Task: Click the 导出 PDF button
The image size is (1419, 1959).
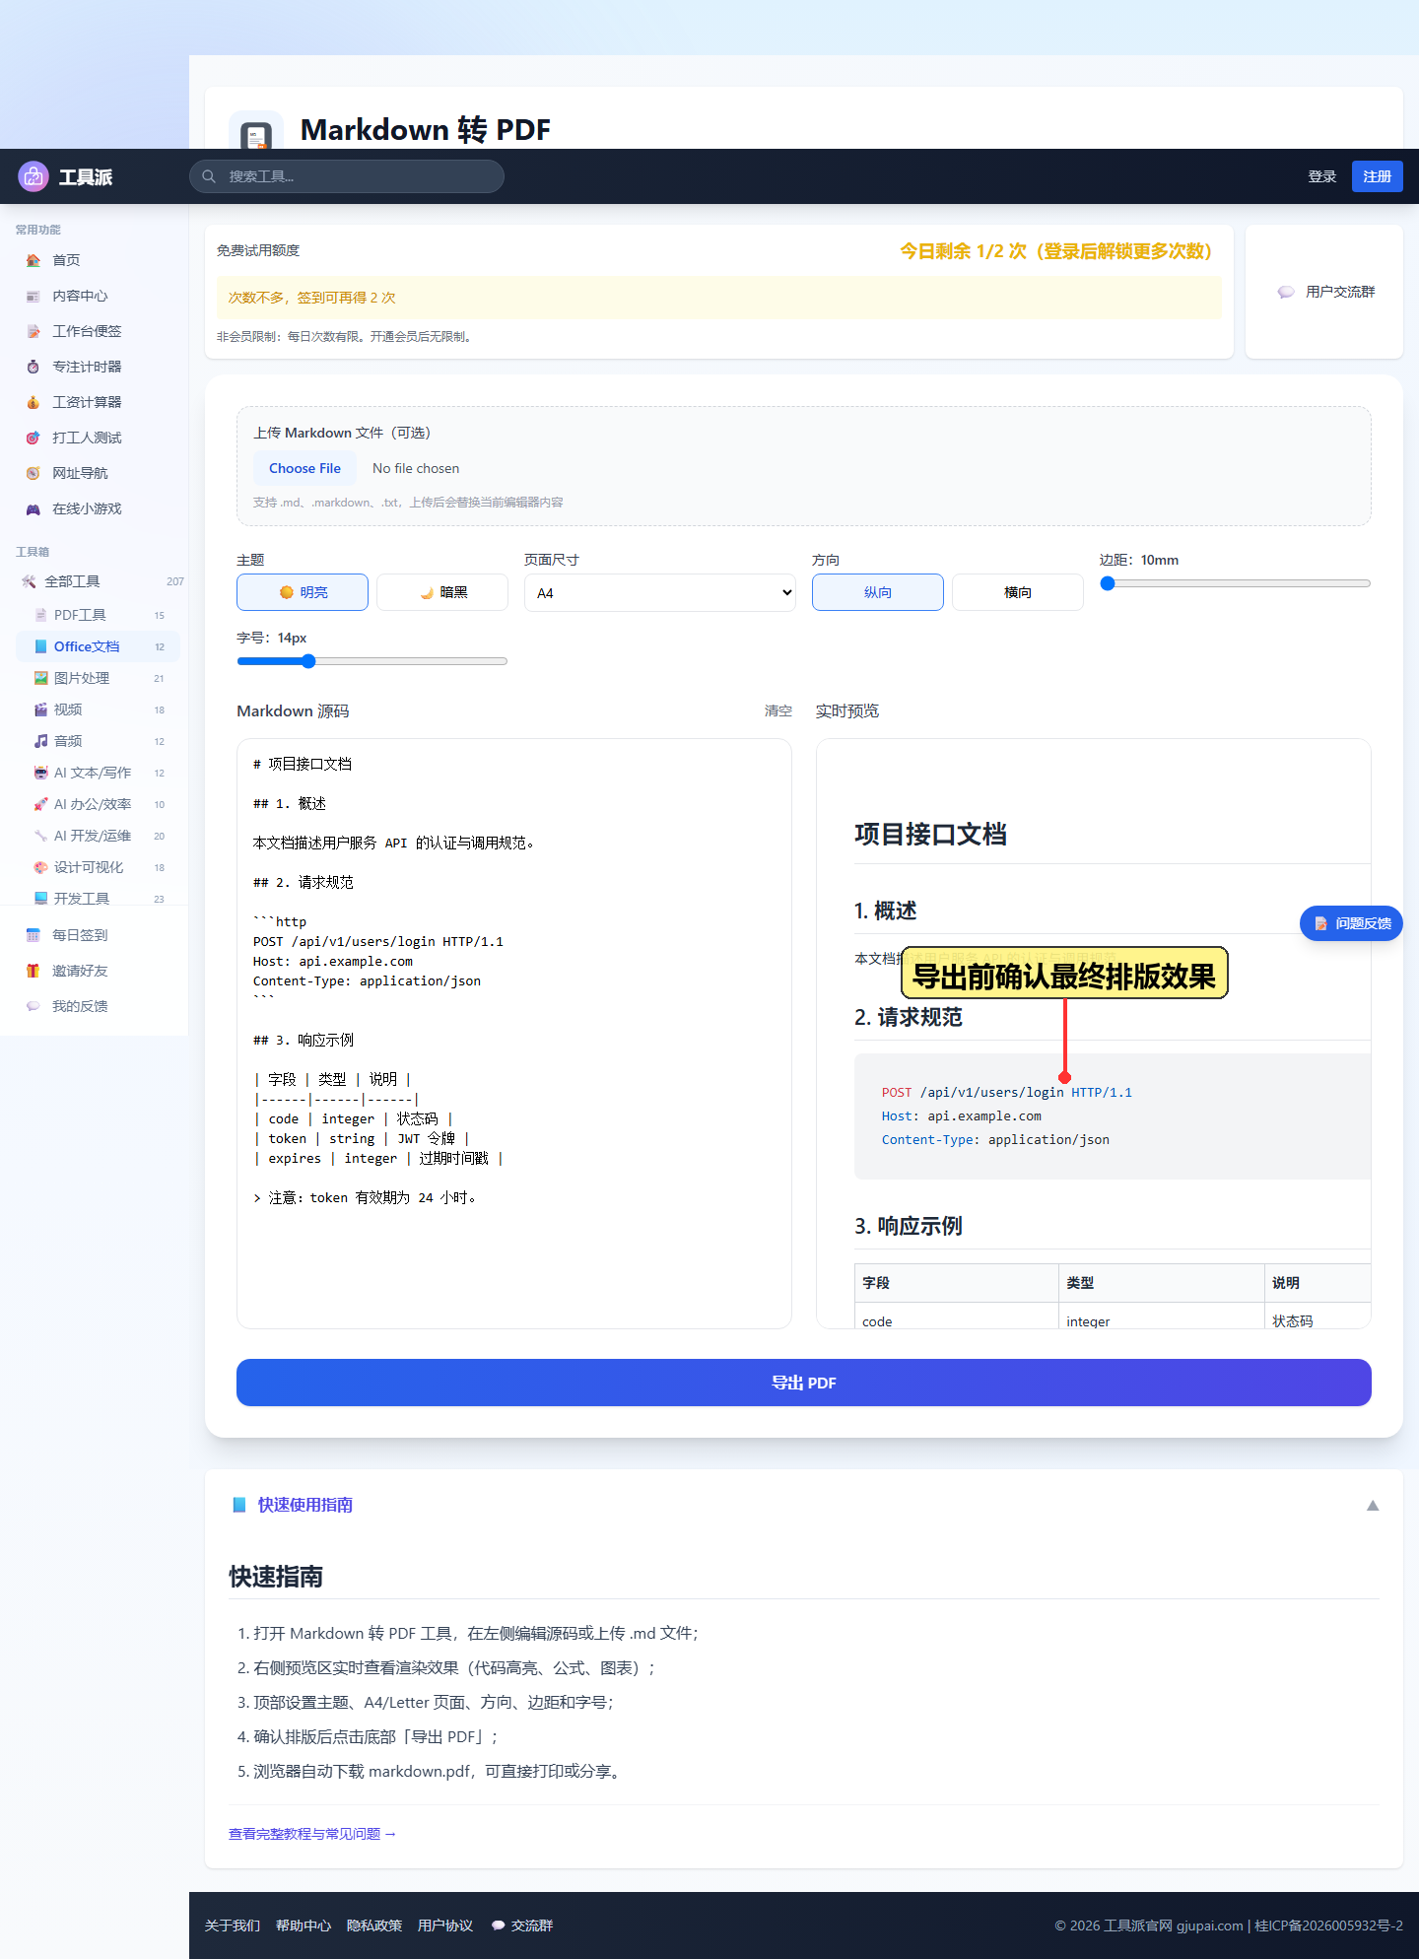Action: click(804, 1383)
